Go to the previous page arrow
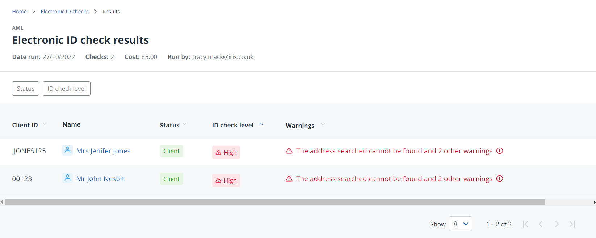This screenshot has width=596, height=238. tap(541, 224)
